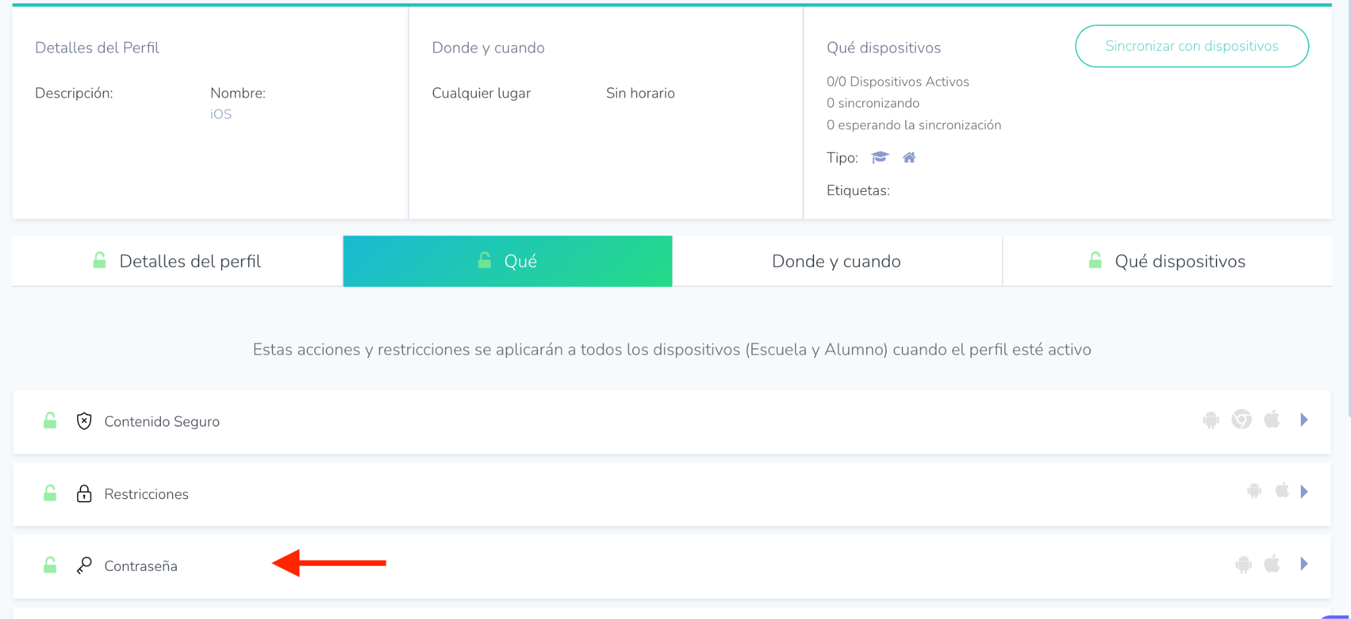Switch to the Detalles del perfil tab

pyautogui.click(x=177, y=261)
